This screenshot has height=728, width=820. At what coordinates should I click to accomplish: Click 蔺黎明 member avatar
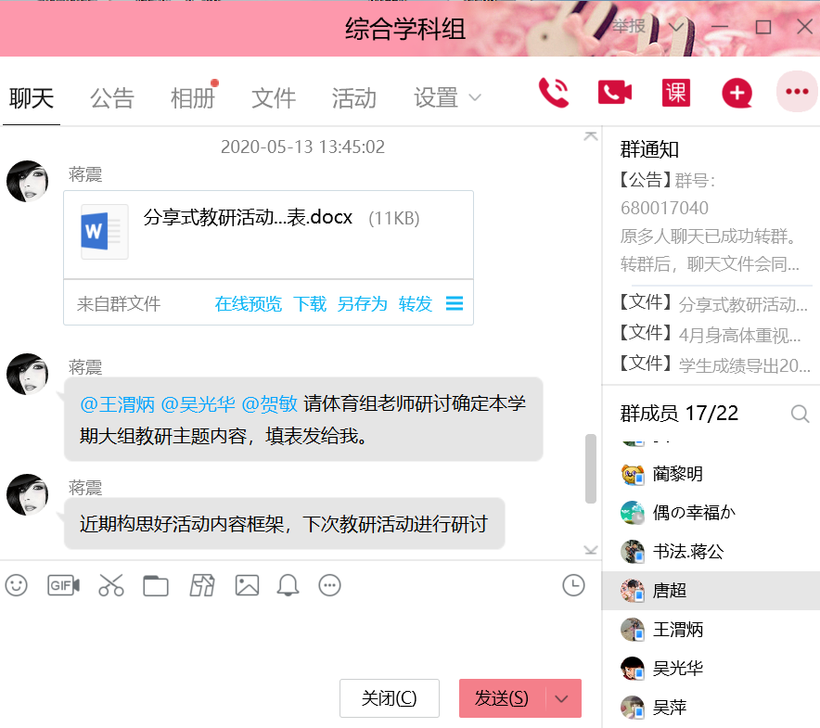(x=633, y=474)
